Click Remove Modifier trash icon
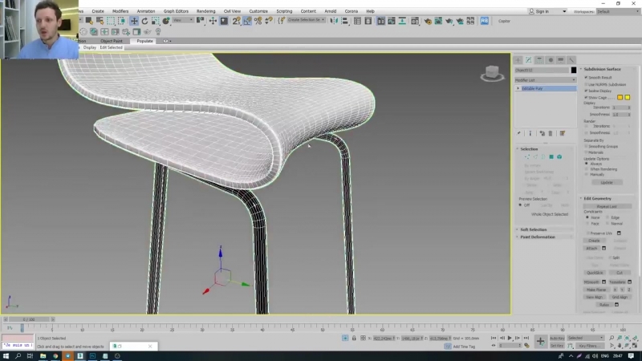 tap(551, 133)
